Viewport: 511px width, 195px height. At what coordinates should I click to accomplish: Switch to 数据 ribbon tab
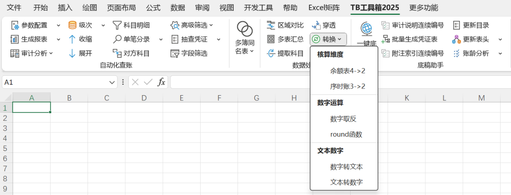(x=177, y=8)
